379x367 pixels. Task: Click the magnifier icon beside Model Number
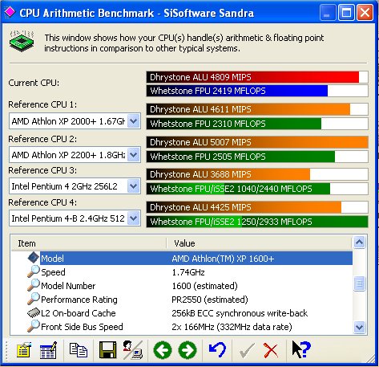pyautogui.click(x=34, y=285)
